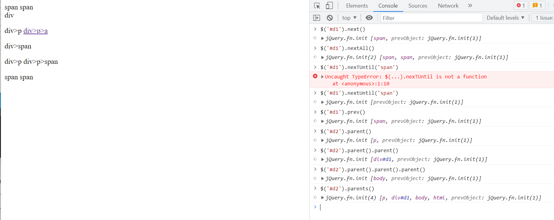Switch to the Elements tab
This screenshot has height=220, width=554.
coord(357,6)
